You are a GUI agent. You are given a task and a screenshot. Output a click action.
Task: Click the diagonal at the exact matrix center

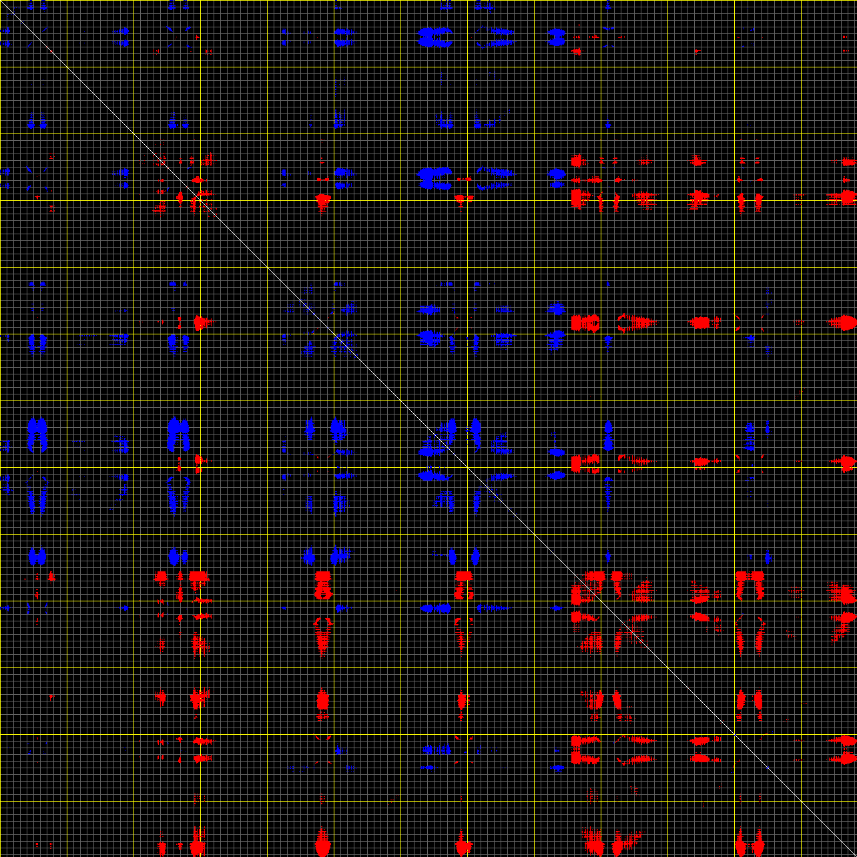click(429, 429)
